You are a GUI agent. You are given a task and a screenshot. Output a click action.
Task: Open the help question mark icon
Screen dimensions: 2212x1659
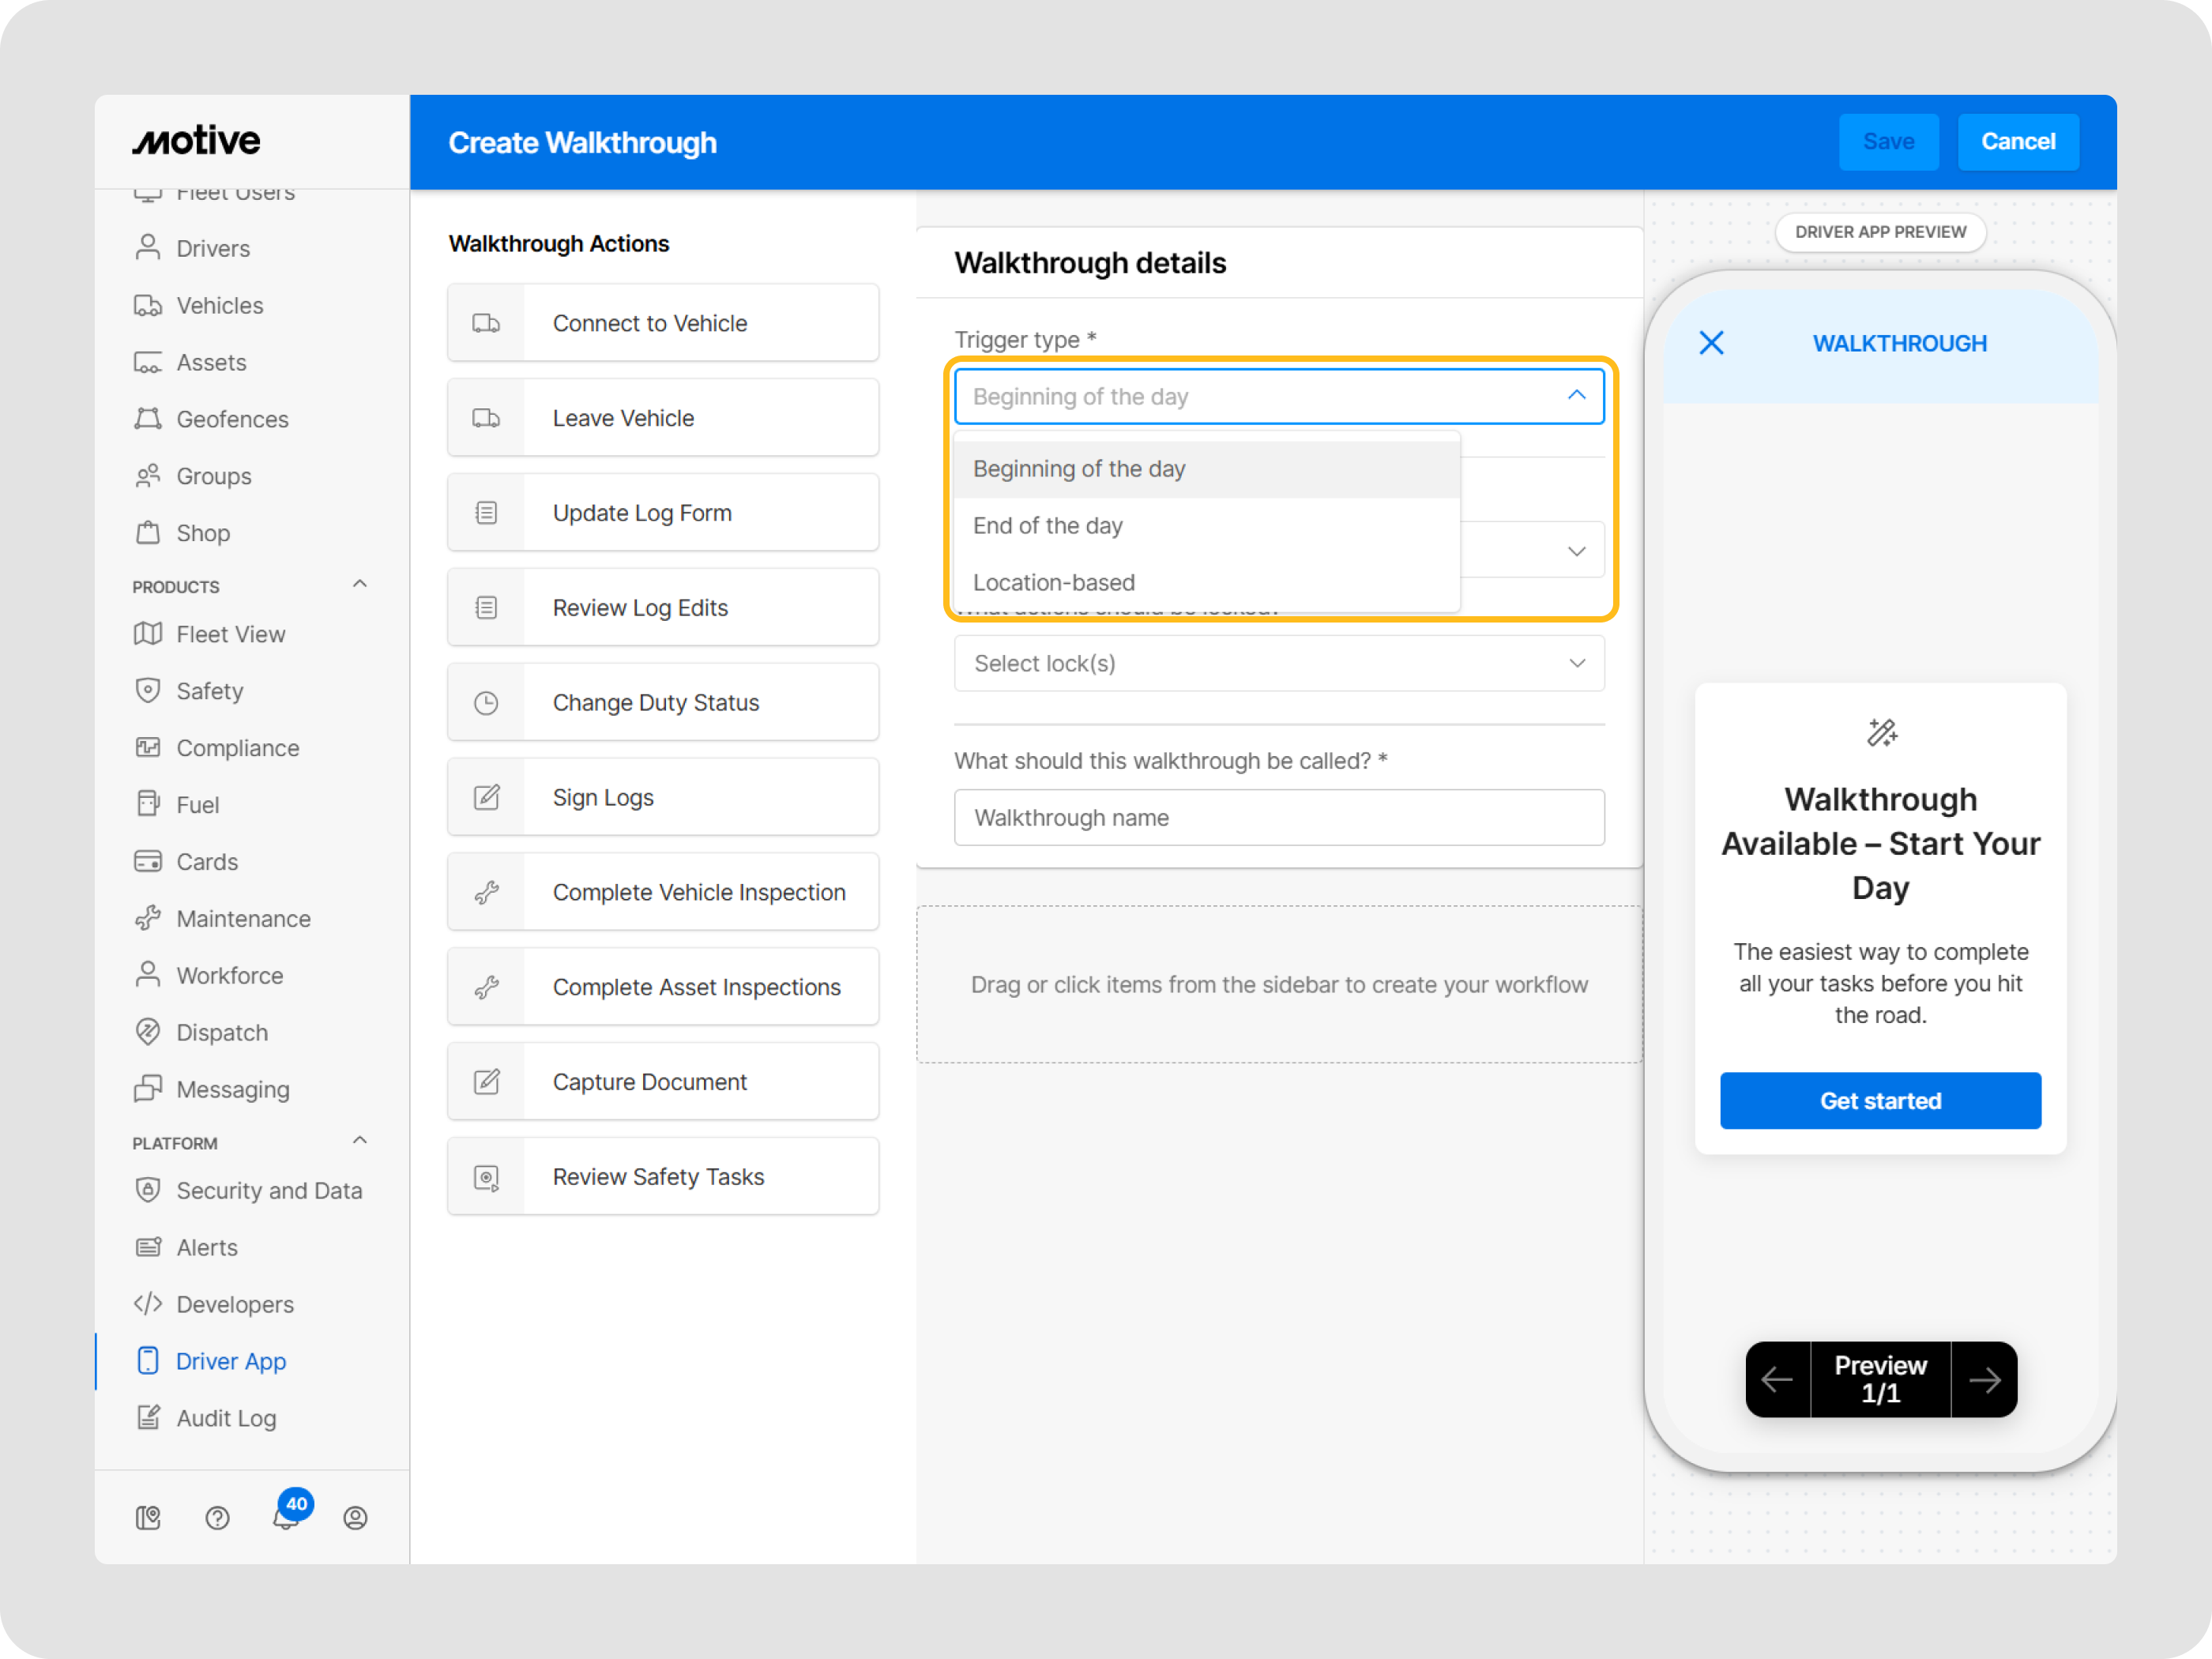(217, 1518)
